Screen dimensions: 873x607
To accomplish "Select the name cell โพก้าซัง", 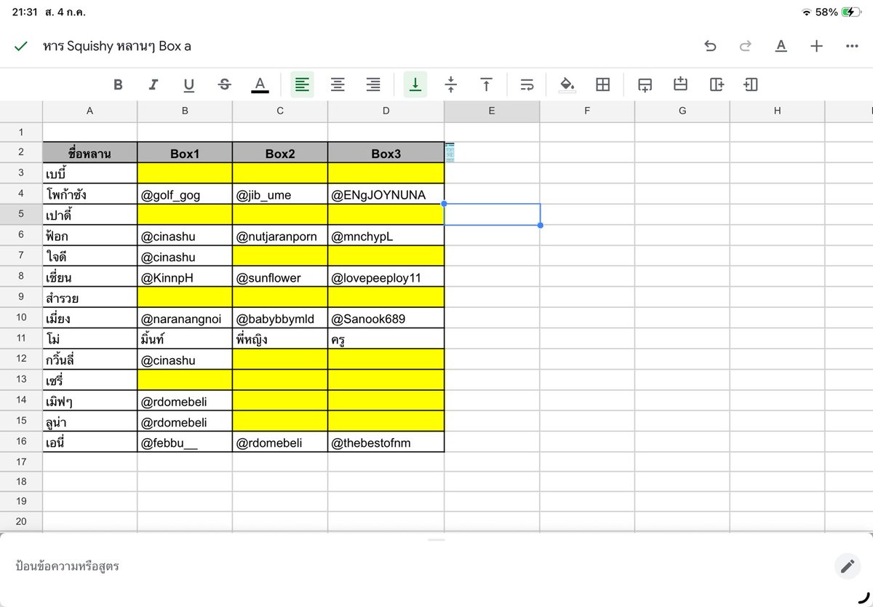I will 89,194.
